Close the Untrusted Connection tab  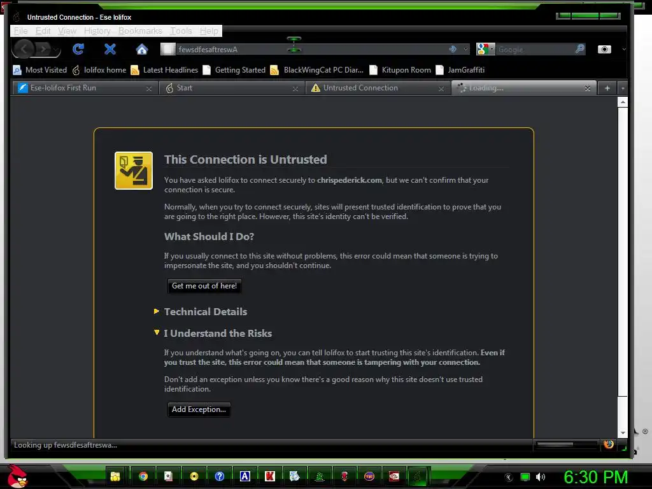[441, 89]
